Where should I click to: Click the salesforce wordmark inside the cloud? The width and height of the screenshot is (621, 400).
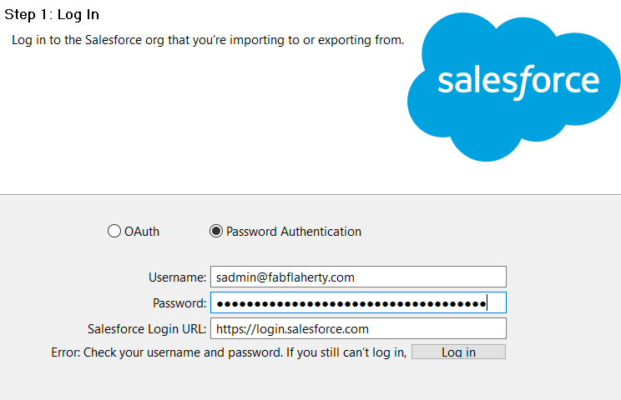[x=518, y=82]
